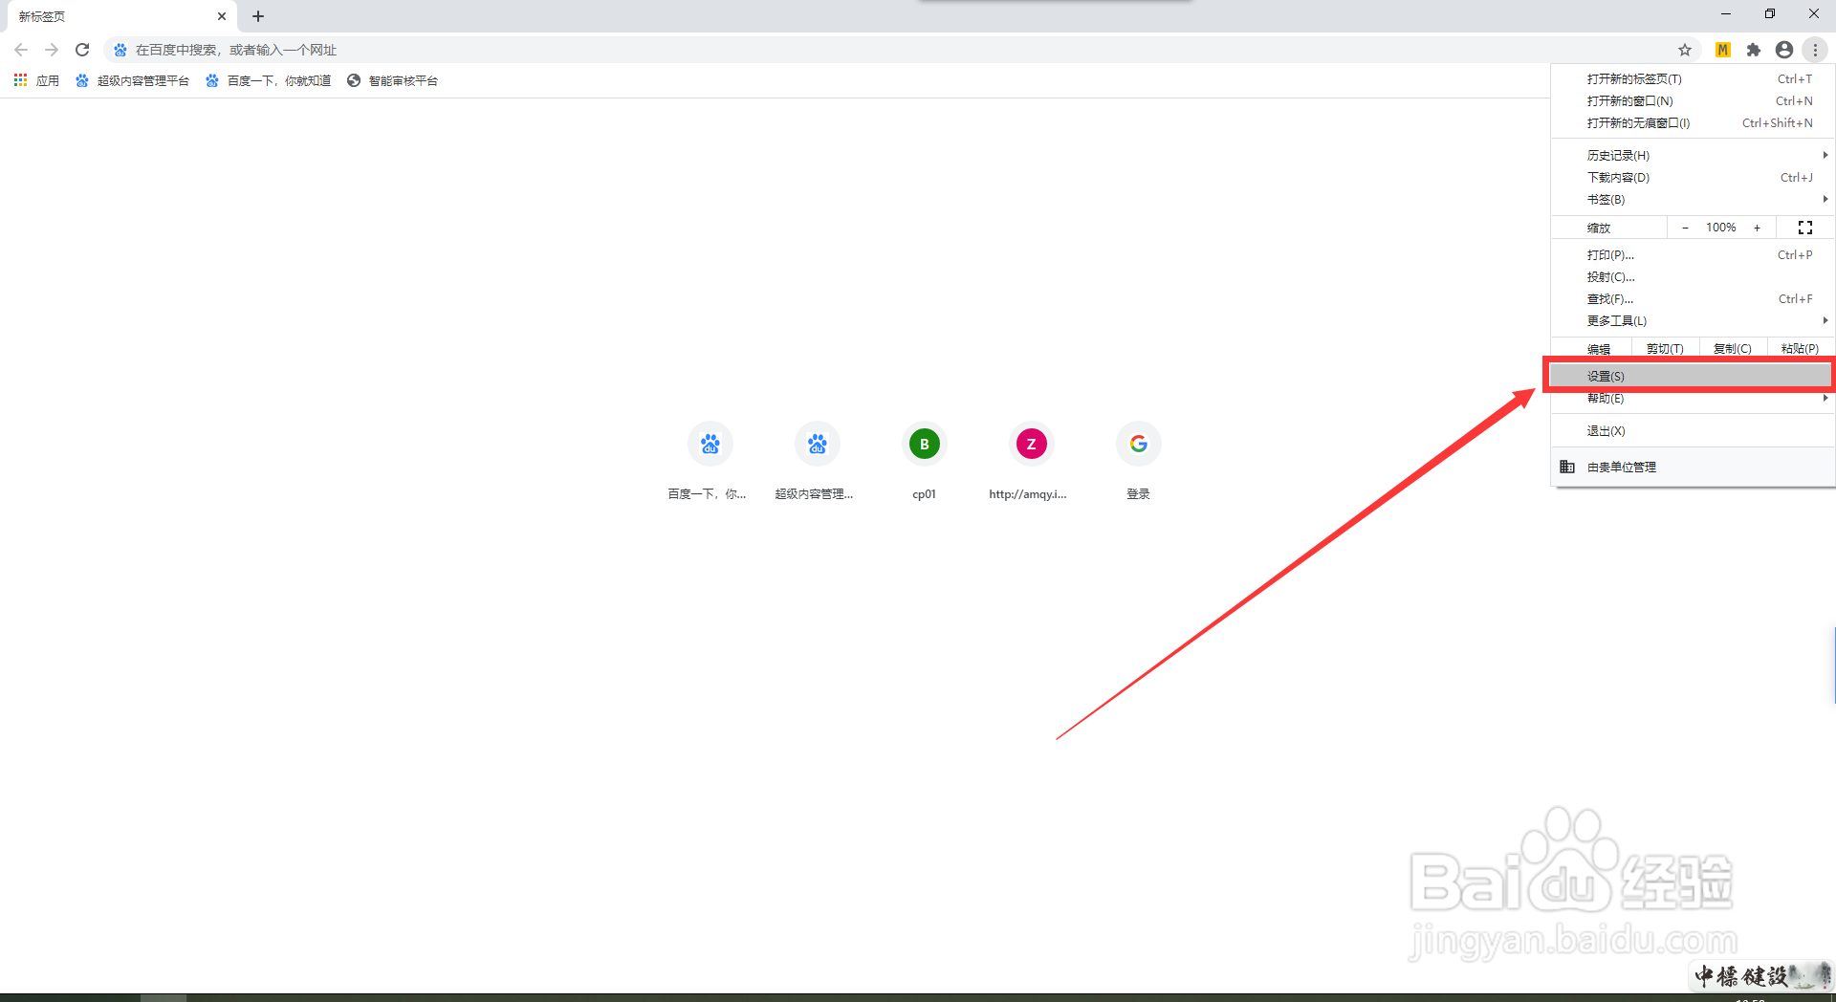1836x1002 pixels.
Task: Select 打印(P)... menu item
Action: [x=1693, y=255]
